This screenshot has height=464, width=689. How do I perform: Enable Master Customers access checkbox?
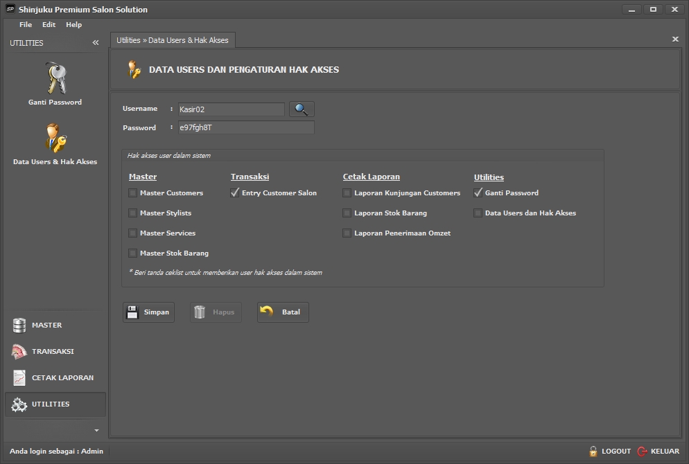[x=133, y=193]
